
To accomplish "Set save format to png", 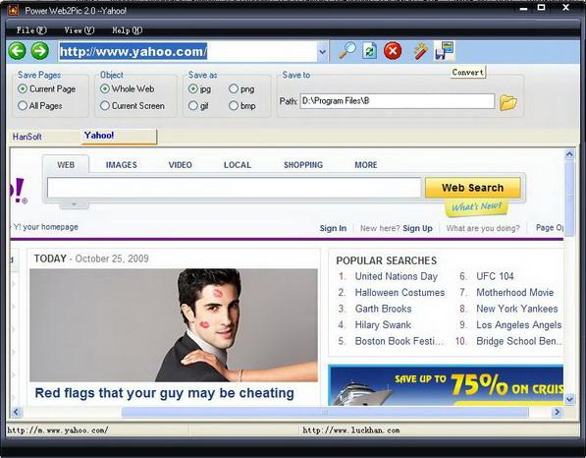I will [241, 89].
